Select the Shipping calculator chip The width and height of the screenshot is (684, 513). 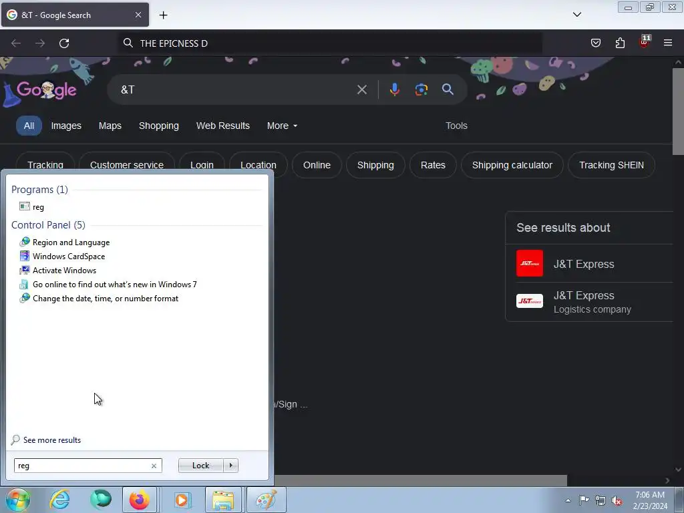point(512,165)
